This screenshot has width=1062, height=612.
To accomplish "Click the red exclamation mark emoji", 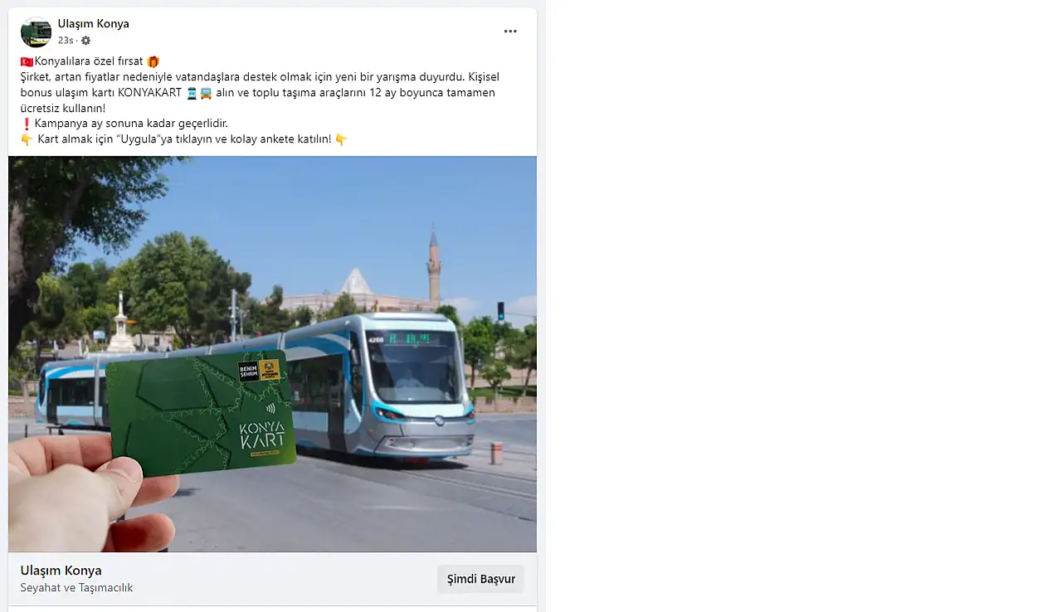I will [x=27, y=124].
